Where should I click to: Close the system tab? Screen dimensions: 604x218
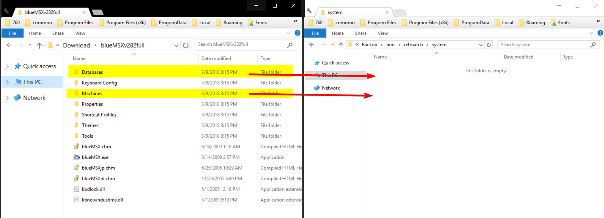[x=387, y=12]
